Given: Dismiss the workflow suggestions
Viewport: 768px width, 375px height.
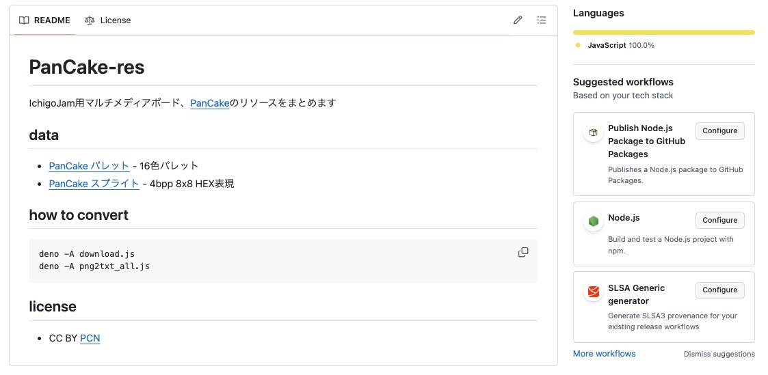Looking at the screenshot, I should 719,354.
